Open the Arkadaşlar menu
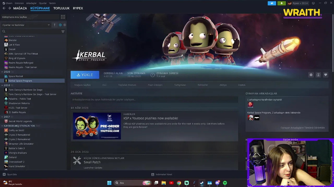The image size is (334, 187). 32,3
